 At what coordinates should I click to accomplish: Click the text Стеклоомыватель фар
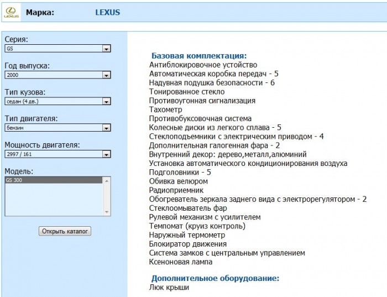(x=188, y=208)
